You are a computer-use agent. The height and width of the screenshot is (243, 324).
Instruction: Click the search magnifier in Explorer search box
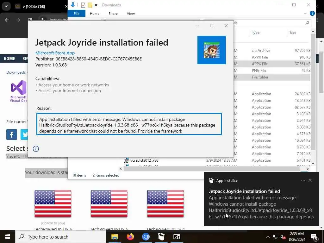(307, 23)
